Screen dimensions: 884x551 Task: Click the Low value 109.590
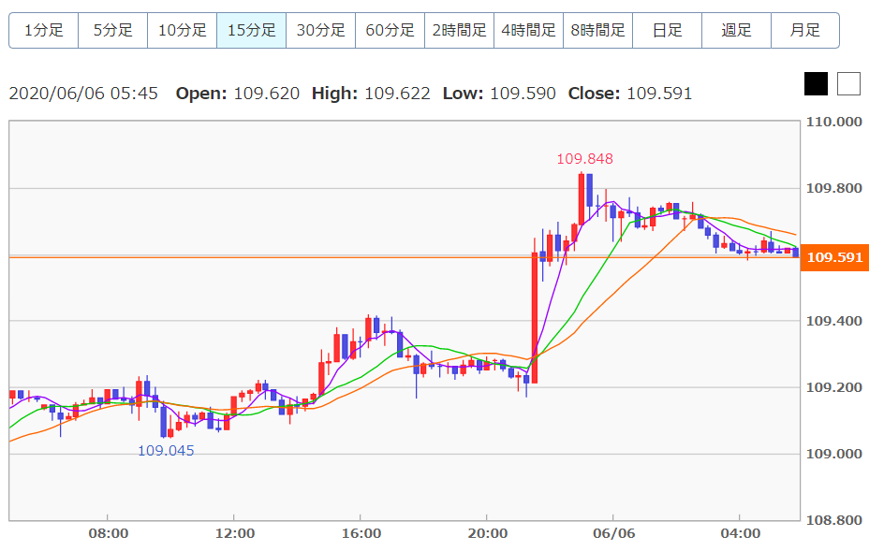523,94
